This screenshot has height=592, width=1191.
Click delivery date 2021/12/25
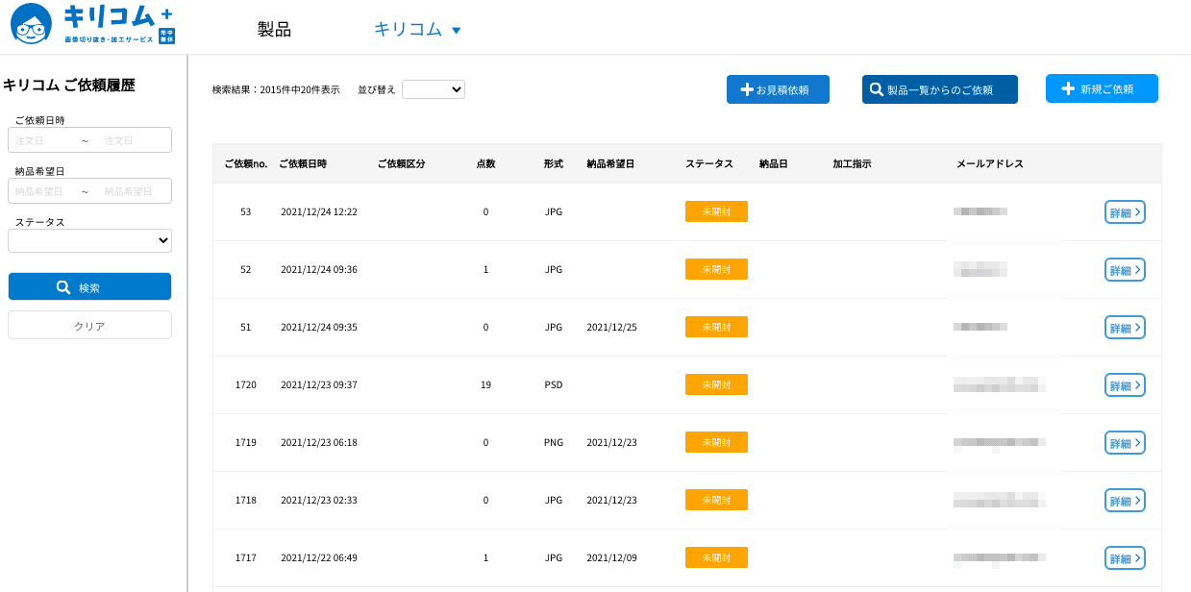(611, 327)
